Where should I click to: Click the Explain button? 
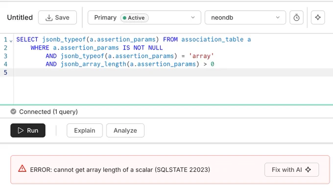tap(85, 130)
